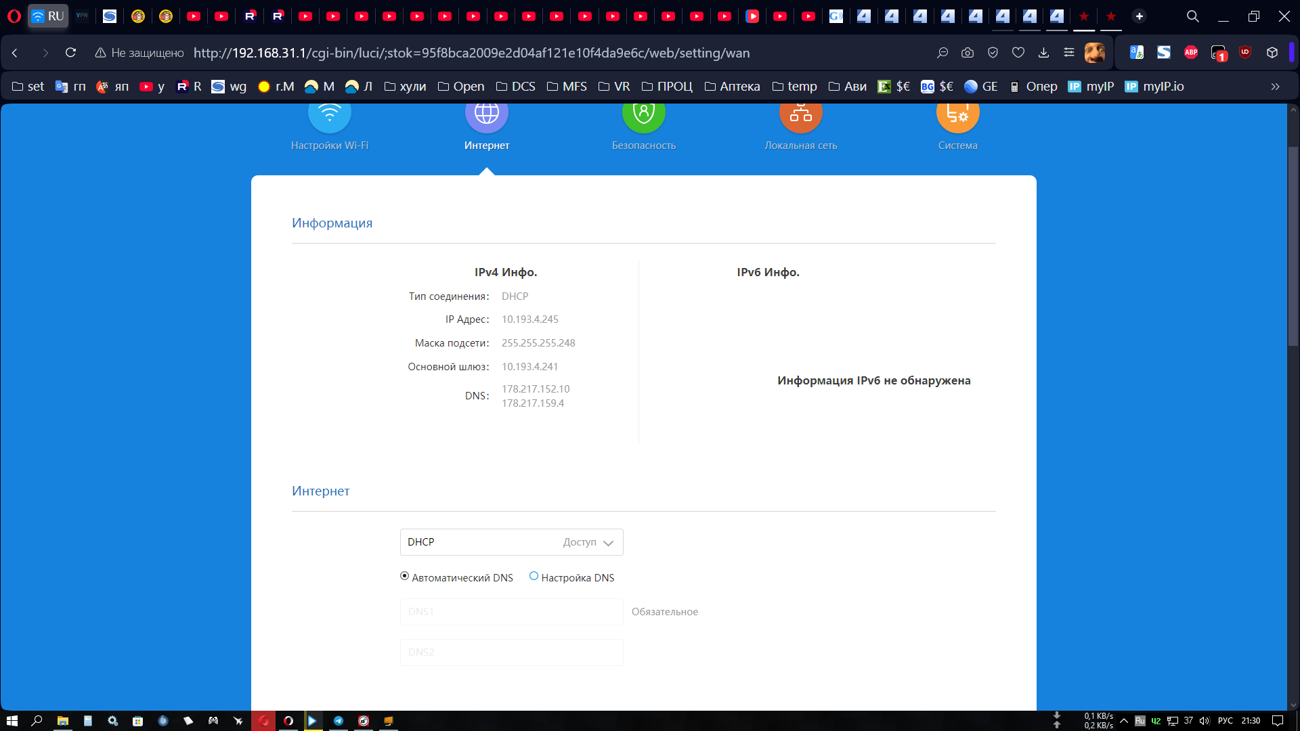
Task: Select the manual DNS setup radio button
Action: coord(534,576)
